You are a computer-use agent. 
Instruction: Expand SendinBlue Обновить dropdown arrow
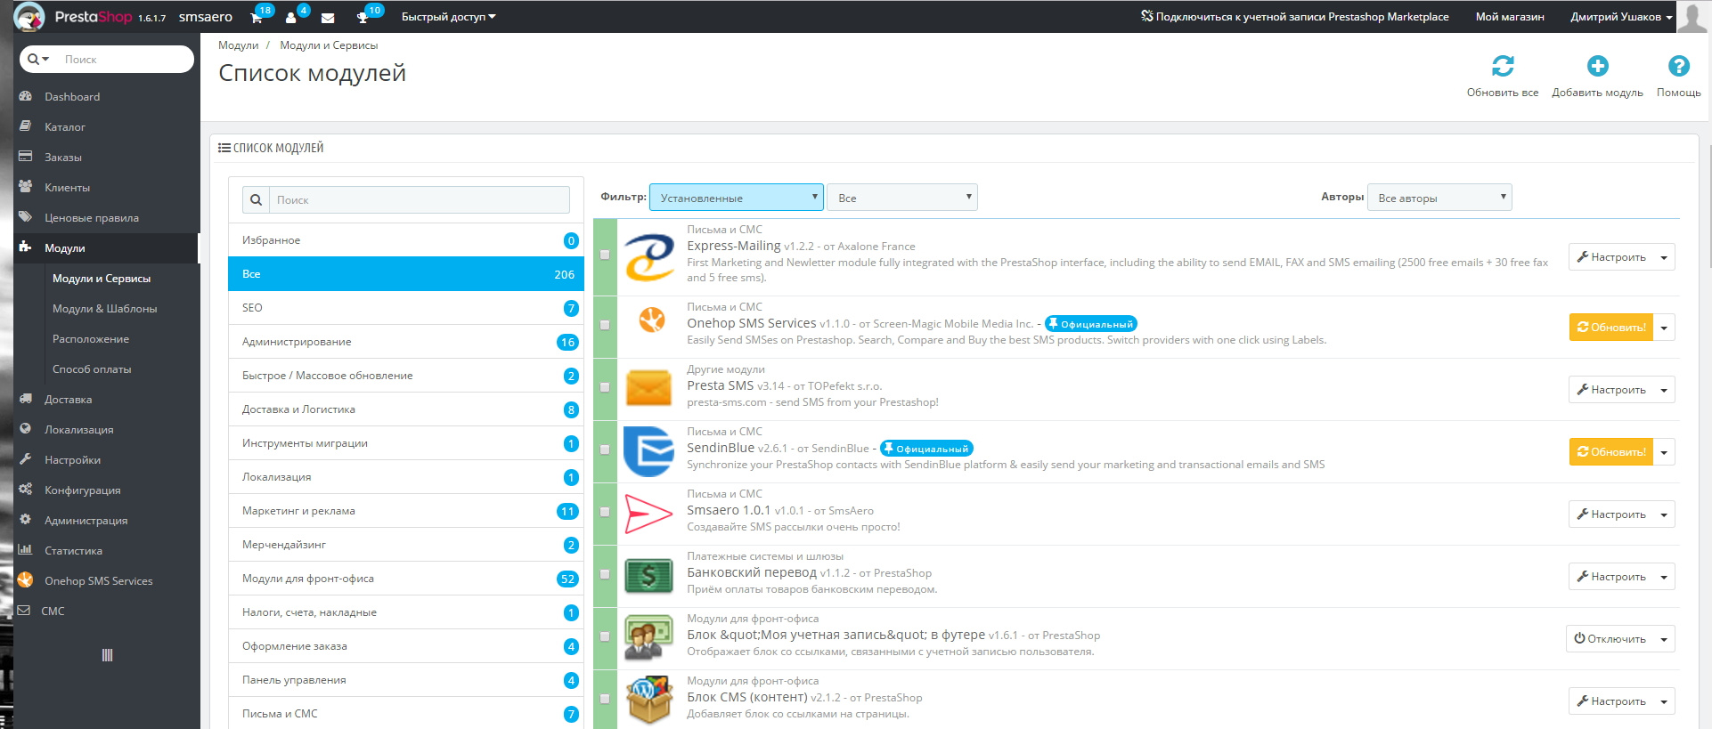[x=1664, y=452]
